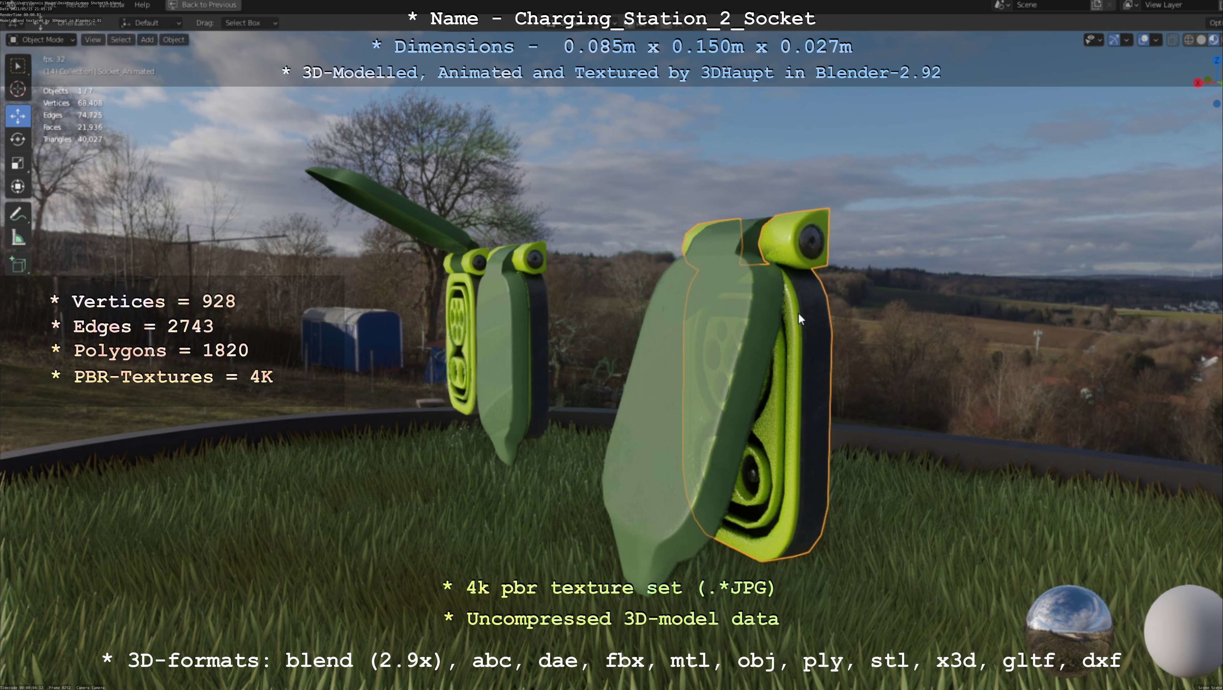Image resolution: width=1223 pixels, height=690 pixels.
Task: Open the Object menu
Action: 174,40
